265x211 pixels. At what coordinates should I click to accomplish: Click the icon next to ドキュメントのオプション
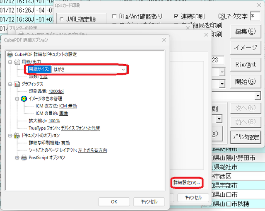coord(17,136)
